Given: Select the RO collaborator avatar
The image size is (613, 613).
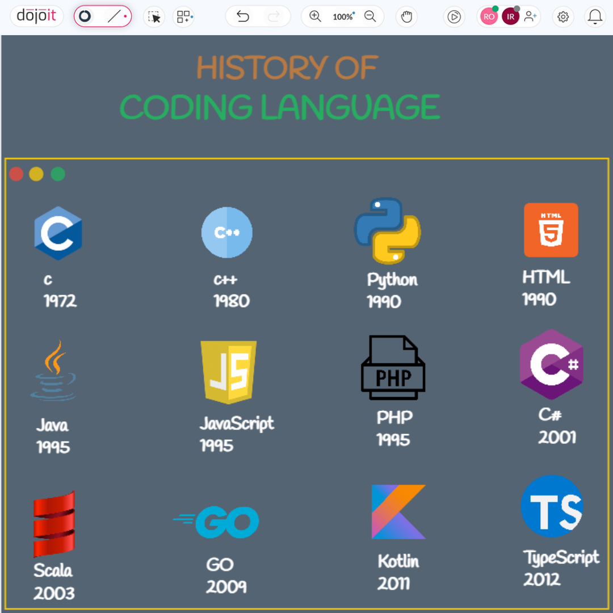Looking at the screenshot, I should click(489, 16).
